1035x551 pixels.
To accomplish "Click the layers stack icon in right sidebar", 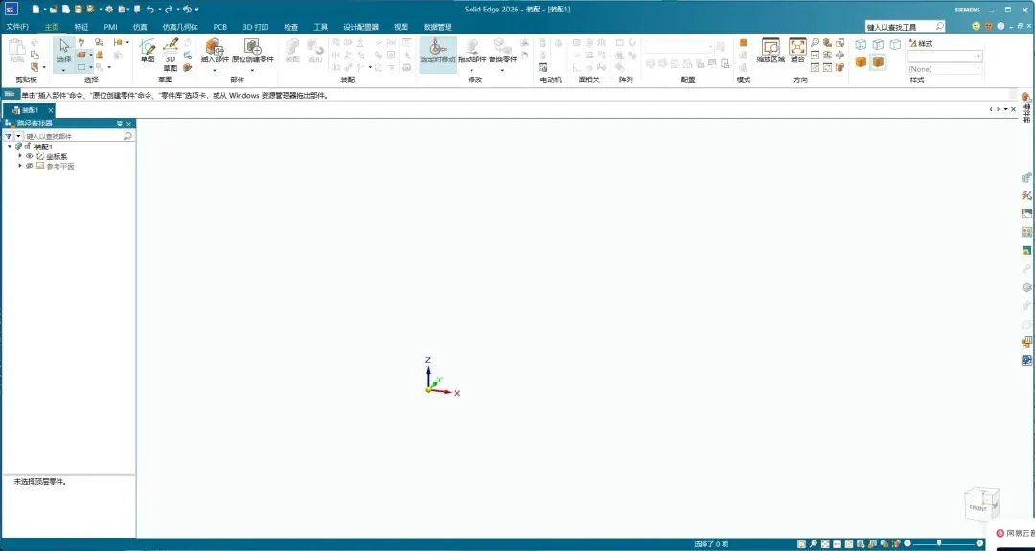I will (1026, 287).
